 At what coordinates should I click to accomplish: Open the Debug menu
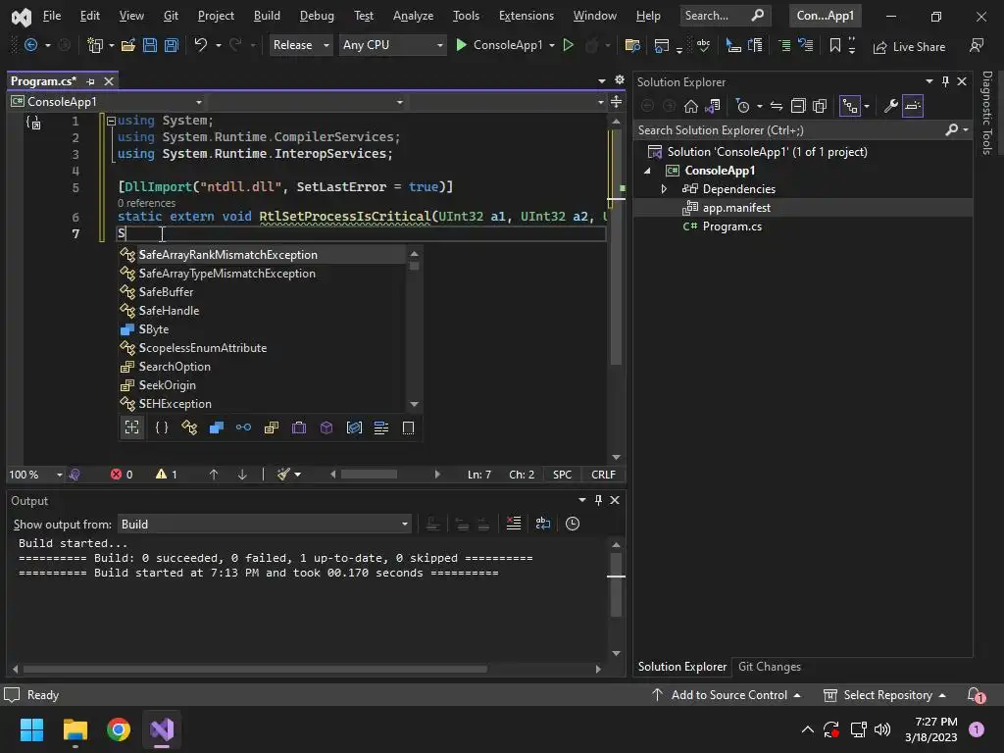317,16
